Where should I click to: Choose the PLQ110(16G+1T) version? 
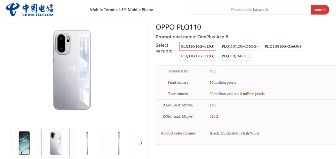(236, 56)
